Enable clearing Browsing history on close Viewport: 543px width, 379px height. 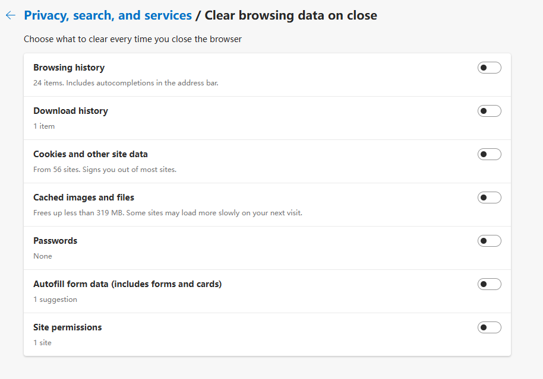point(489,68)
